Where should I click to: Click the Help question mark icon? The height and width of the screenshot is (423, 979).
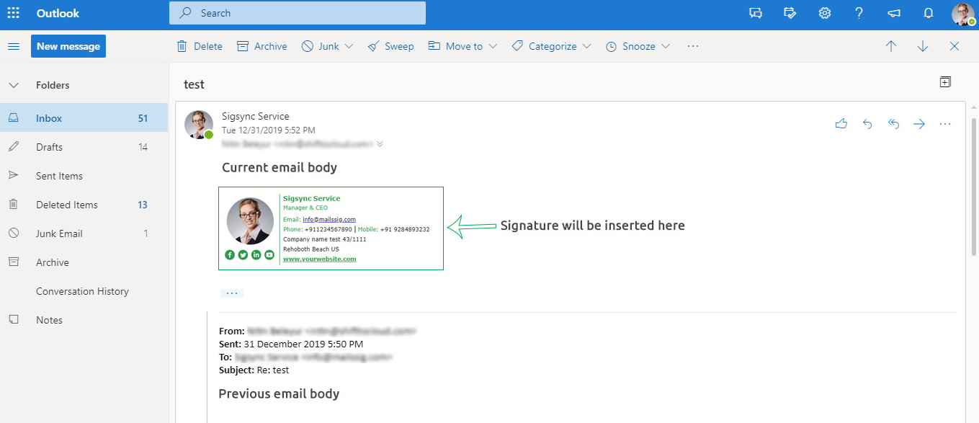(x=859, y=13)
